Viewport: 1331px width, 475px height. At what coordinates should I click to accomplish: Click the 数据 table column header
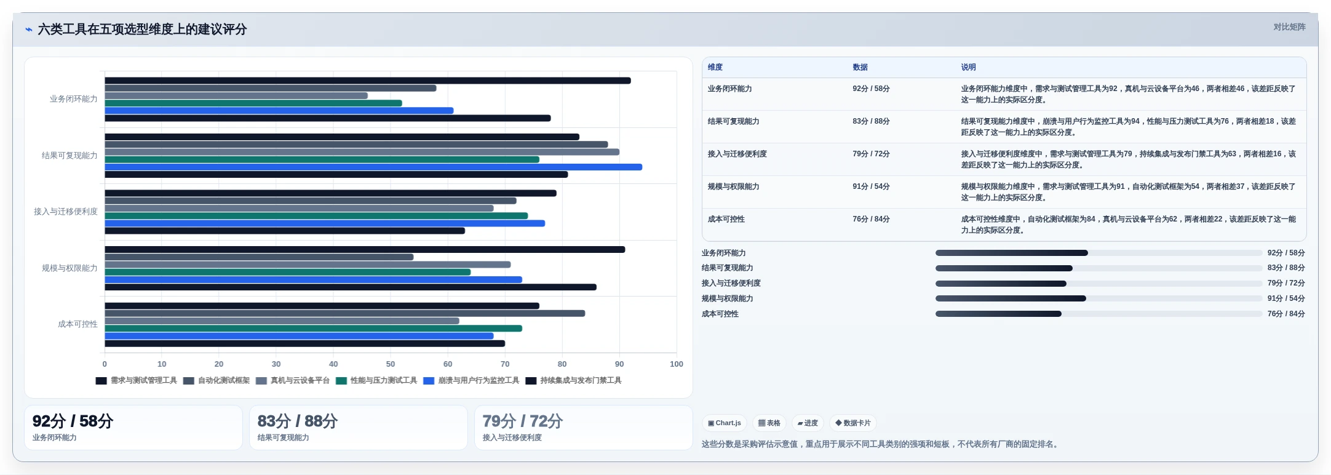tap(860, 68)
